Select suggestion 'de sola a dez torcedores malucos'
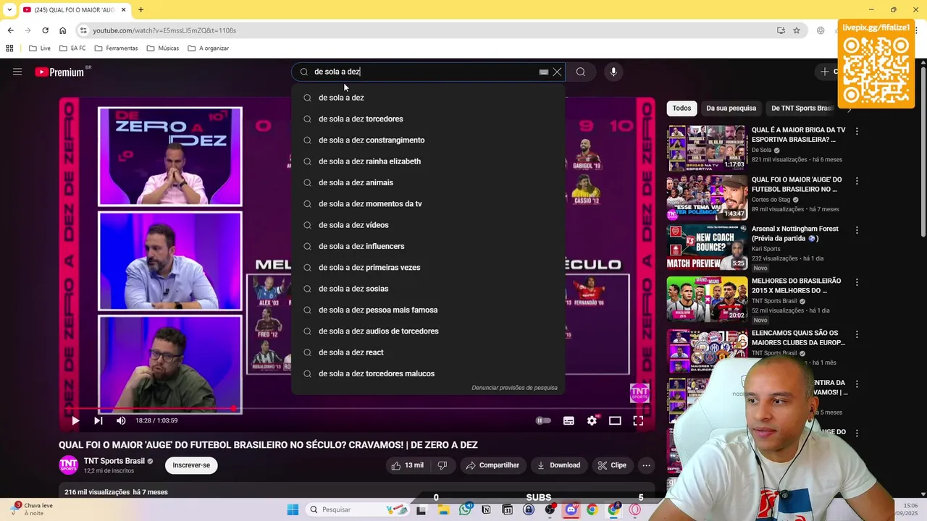The image size is (927, 521). pos(428,373)
